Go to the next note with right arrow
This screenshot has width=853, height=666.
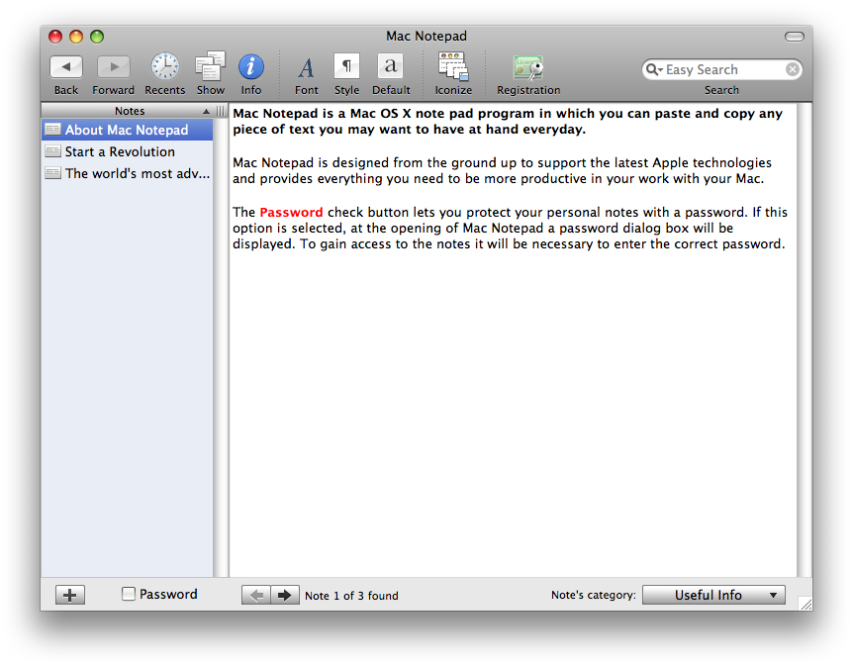click(x=285, y=595)
